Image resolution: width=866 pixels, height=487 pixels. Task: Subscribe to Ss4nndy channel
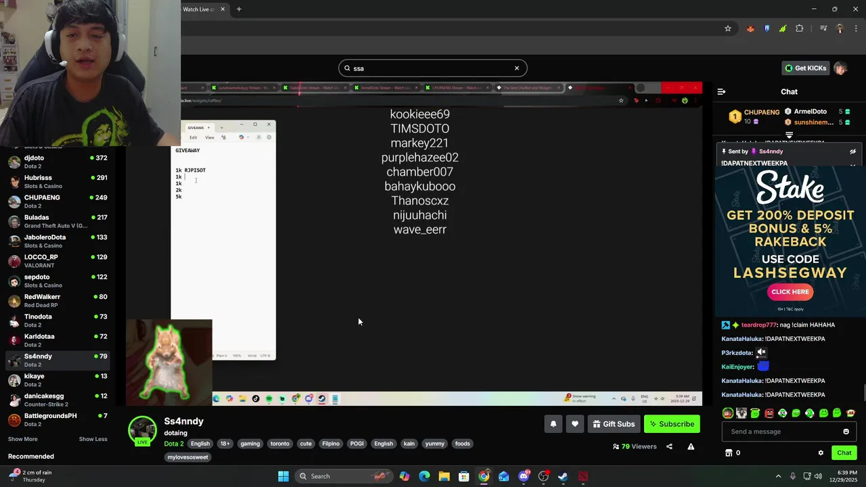672,424
